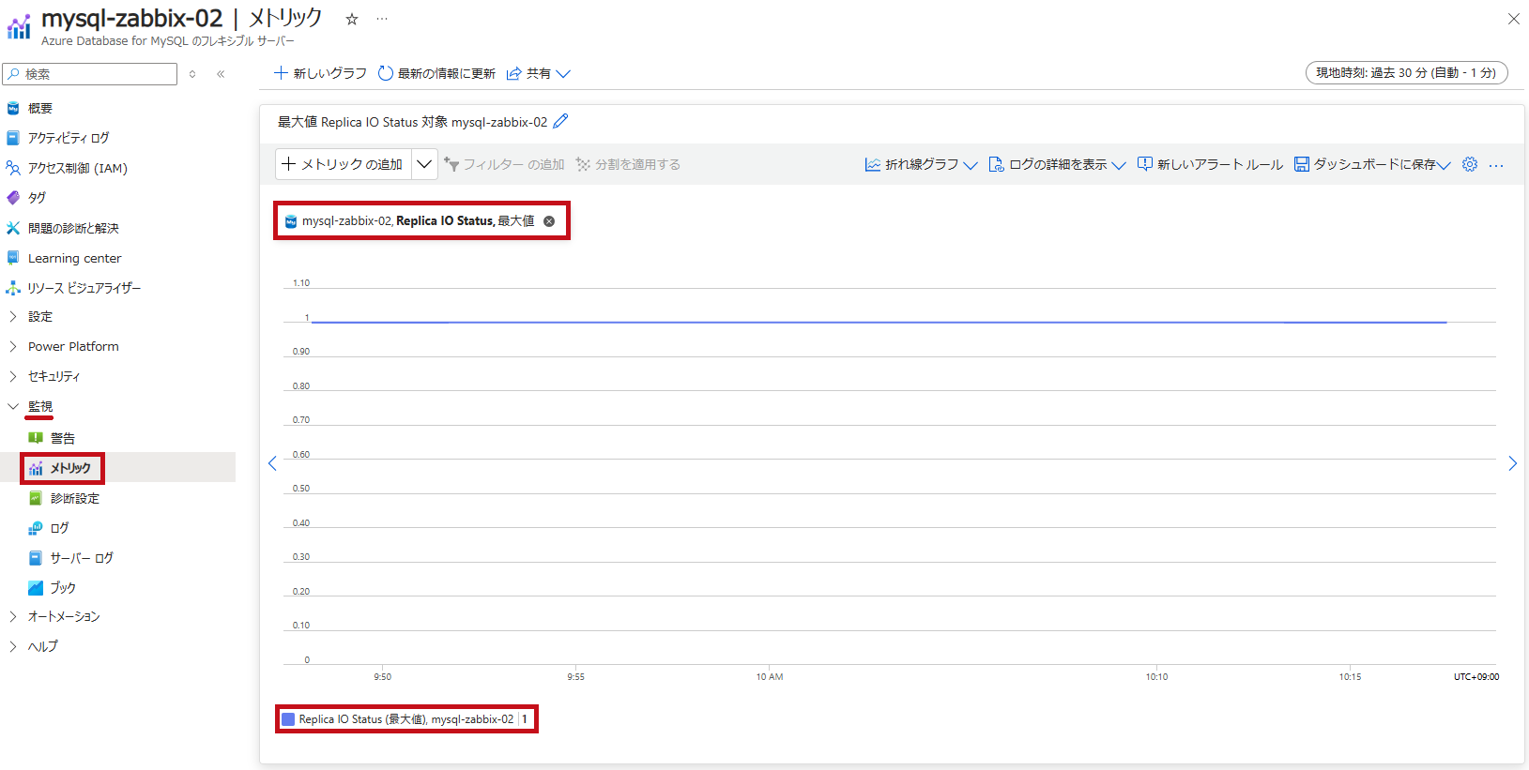The height and width of the screenshot is (770, 1529).
Task: Open the Line chart (折れ線グラフ) type dropdown
Action: [921, 164]
